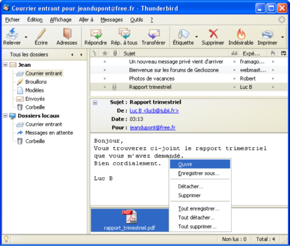The width and height of the screenshot is (290, 246).
Task: Collapse the Dossiers locaux tree
Action: coord(5,116)
